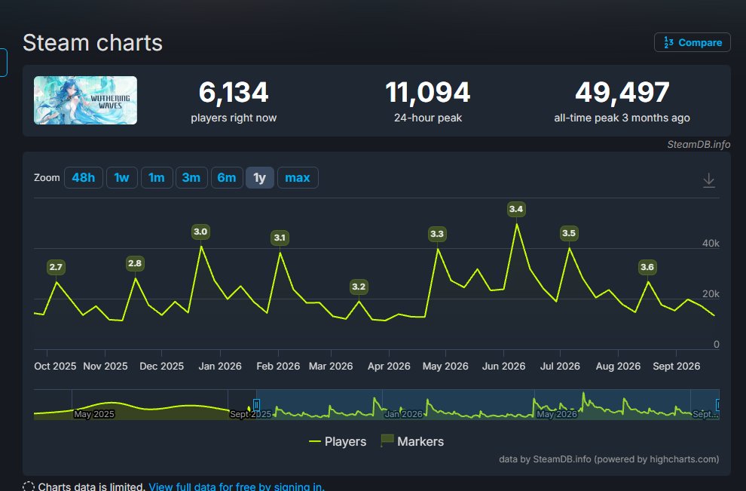
Task: Click the Steam charts heading
Action: click(93, 43)
